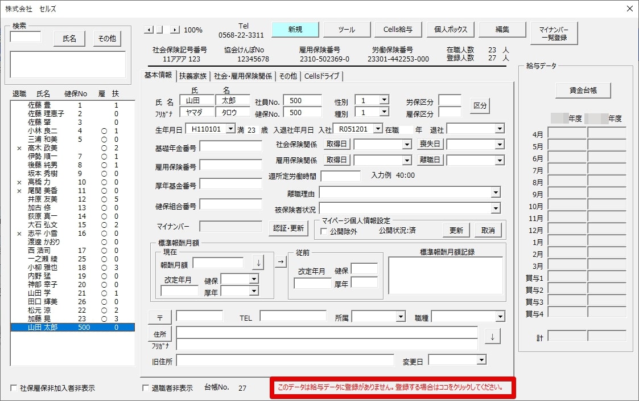Open the 所属 dropdown
Screen dimensions: 639x401
pyautogui.click(x=401, y=316)
